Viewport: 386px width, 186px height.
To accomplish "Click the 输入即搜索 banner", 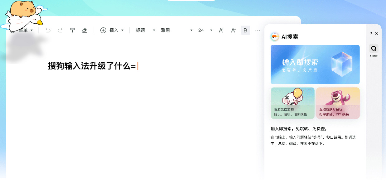I will [315, 64].
